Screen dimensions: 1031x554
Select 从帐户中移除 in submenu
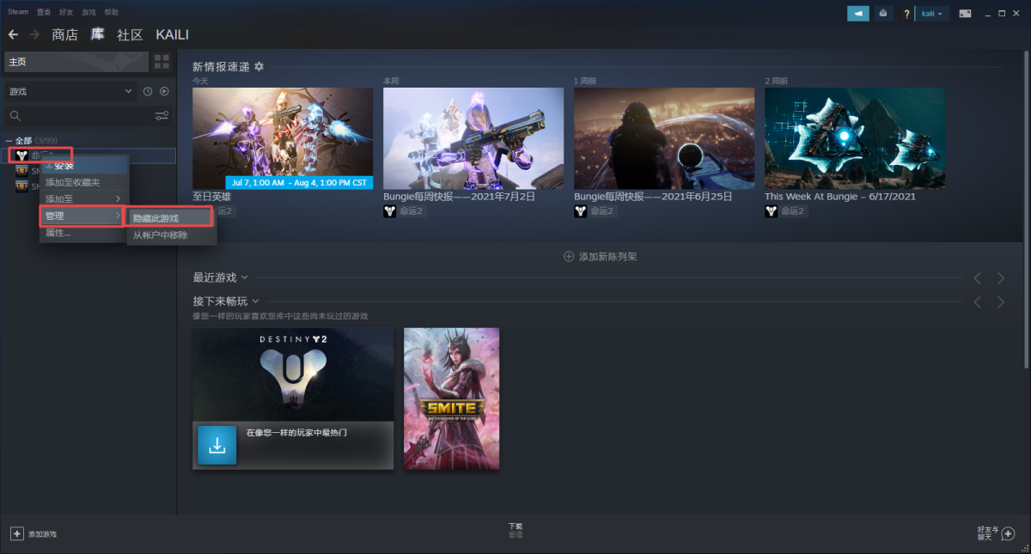pos(171,234)
